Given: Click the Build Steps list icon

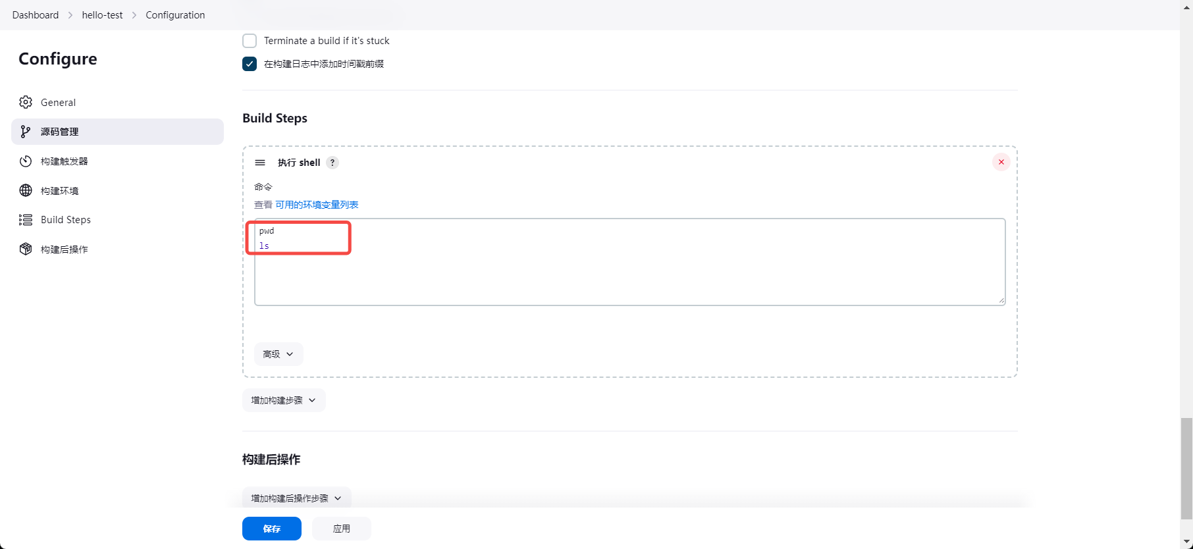Looking at the screenshot, I should [x=26, y=220].
